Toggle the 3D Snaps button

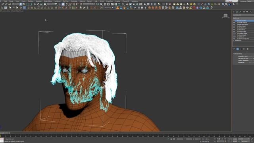pos(67,4)
